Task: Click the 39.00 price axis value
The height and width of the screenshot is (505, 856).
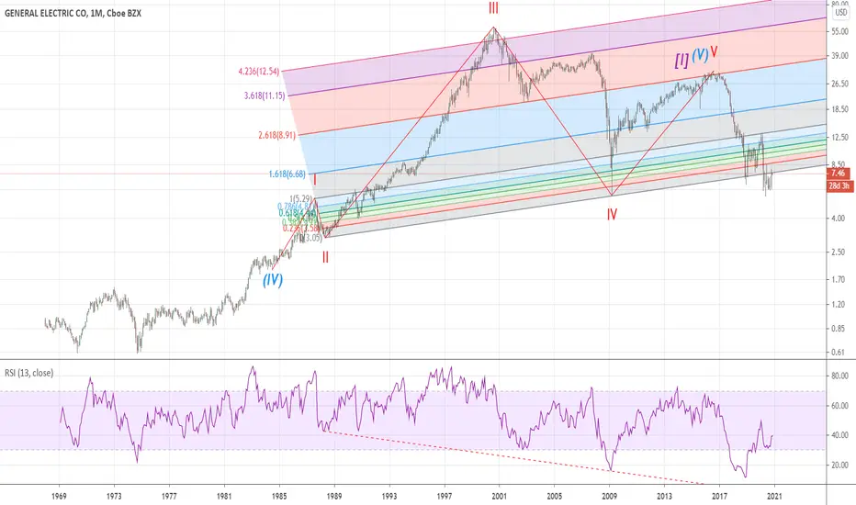Action: (x=839, y=56)
